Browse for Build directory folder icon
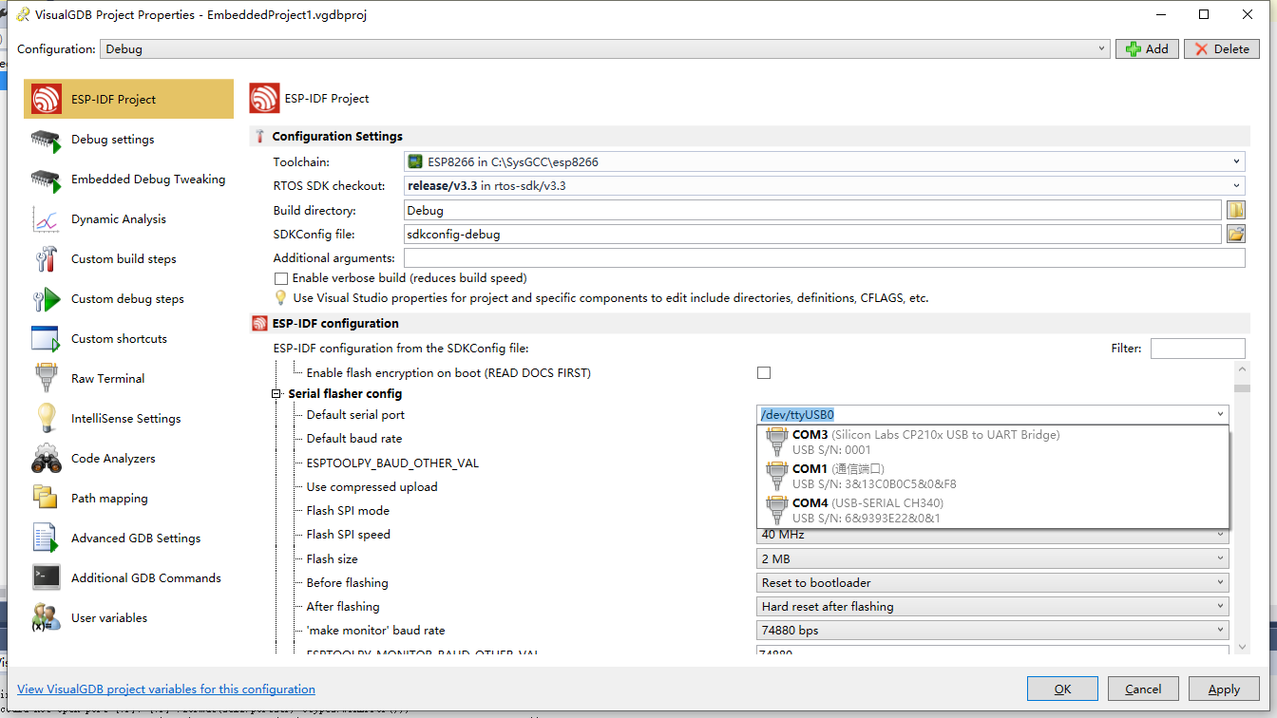1277x718 pixels. click(1235, 210)
